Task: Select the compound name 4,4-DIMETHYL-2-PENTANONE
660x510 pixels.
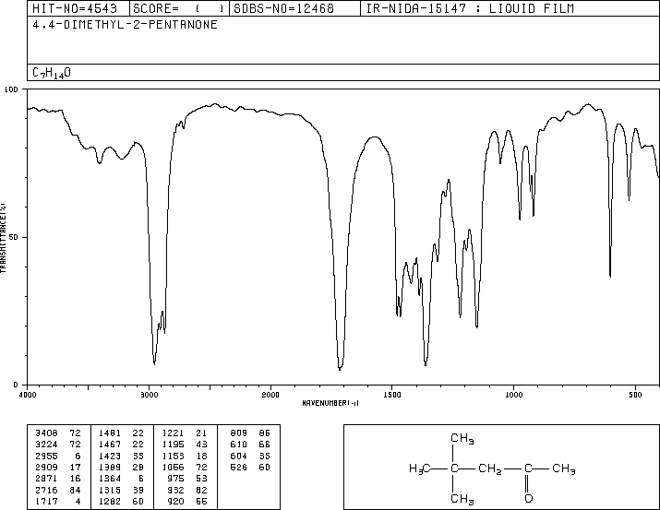Action: (125, 24)
